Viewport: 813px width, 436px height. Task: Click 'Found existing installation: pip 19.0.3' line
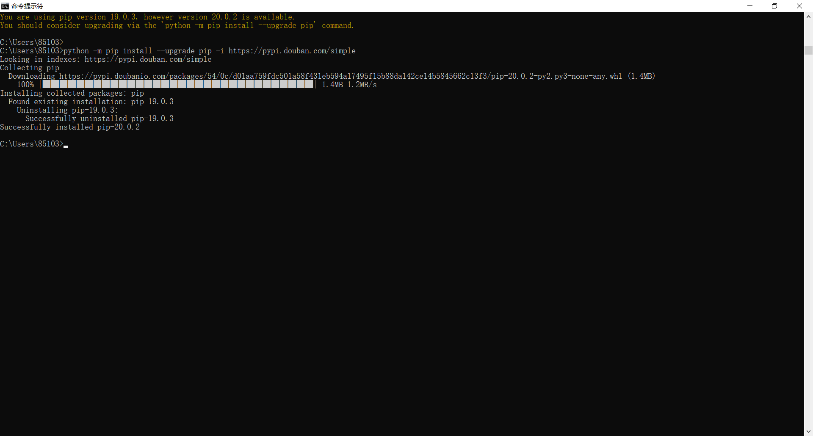pos(91,102)
